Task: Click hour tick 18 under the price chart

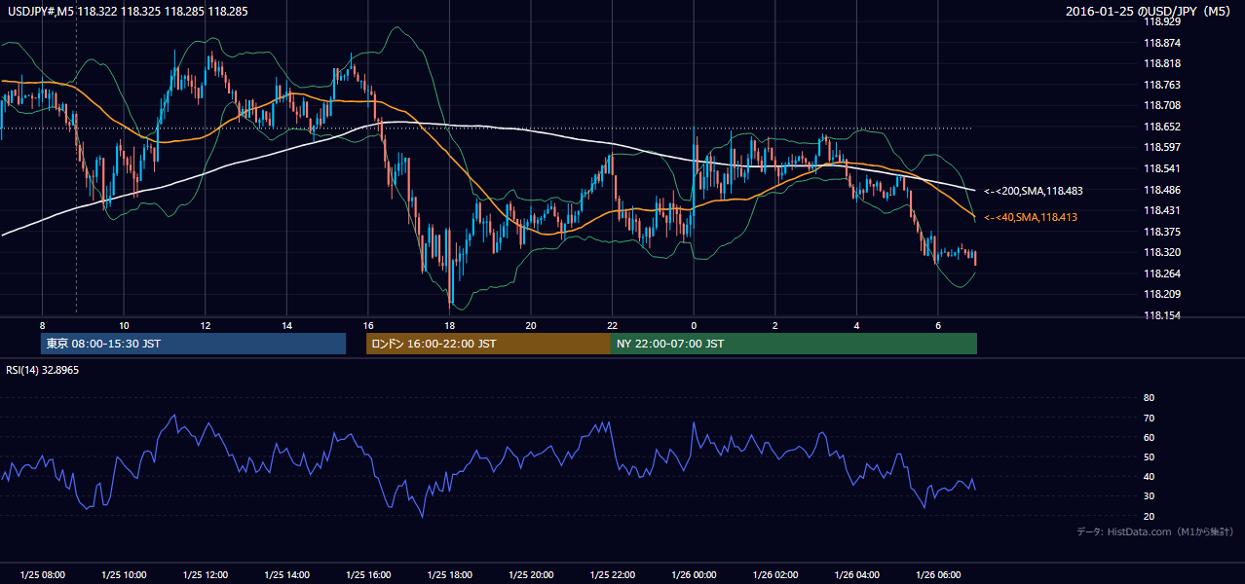Action: click(x=449, y=325)
